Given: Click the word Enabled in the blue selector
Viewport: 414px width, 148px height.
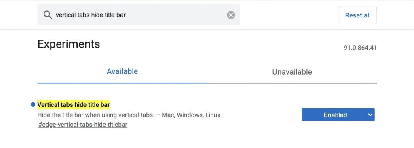Looking at the screenshot, I should 335,115.
